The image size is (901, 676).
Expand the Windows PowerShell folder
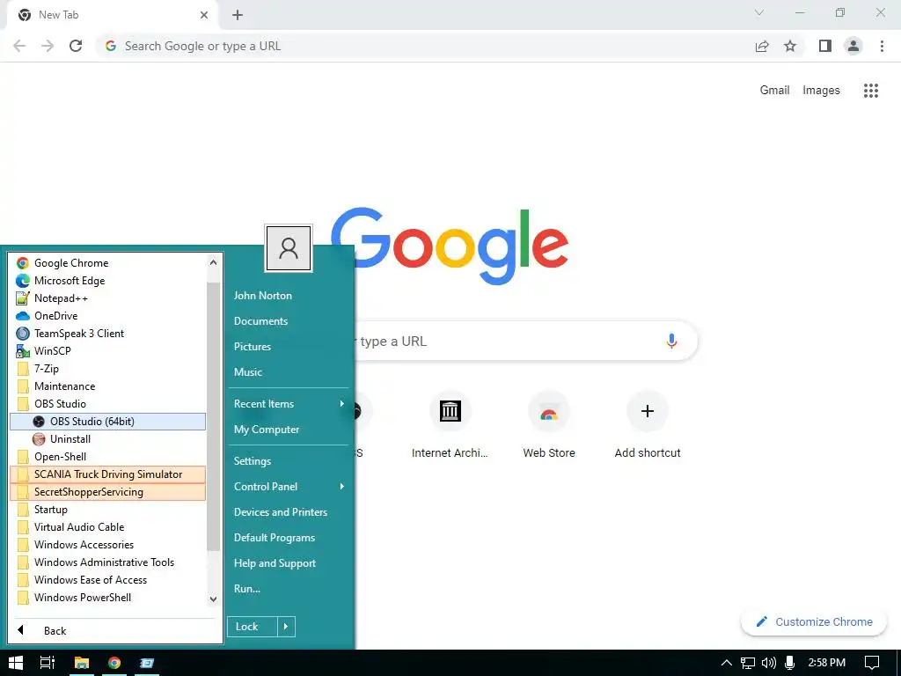107,598
